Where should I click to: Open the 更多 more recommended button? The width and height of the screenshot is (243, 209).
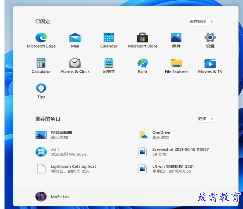click(205, 119)
